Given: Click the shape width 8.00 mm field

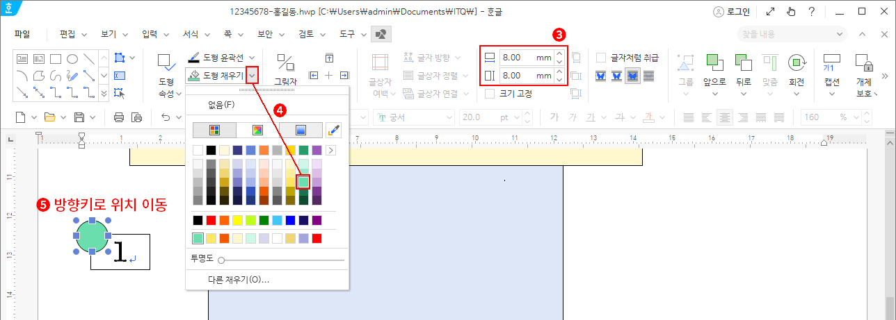Looking at the screenshot, I should click(x=526, y=58).
